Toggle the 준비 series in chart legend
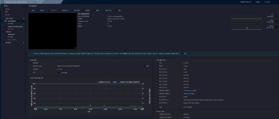 (x=114, y=82)
